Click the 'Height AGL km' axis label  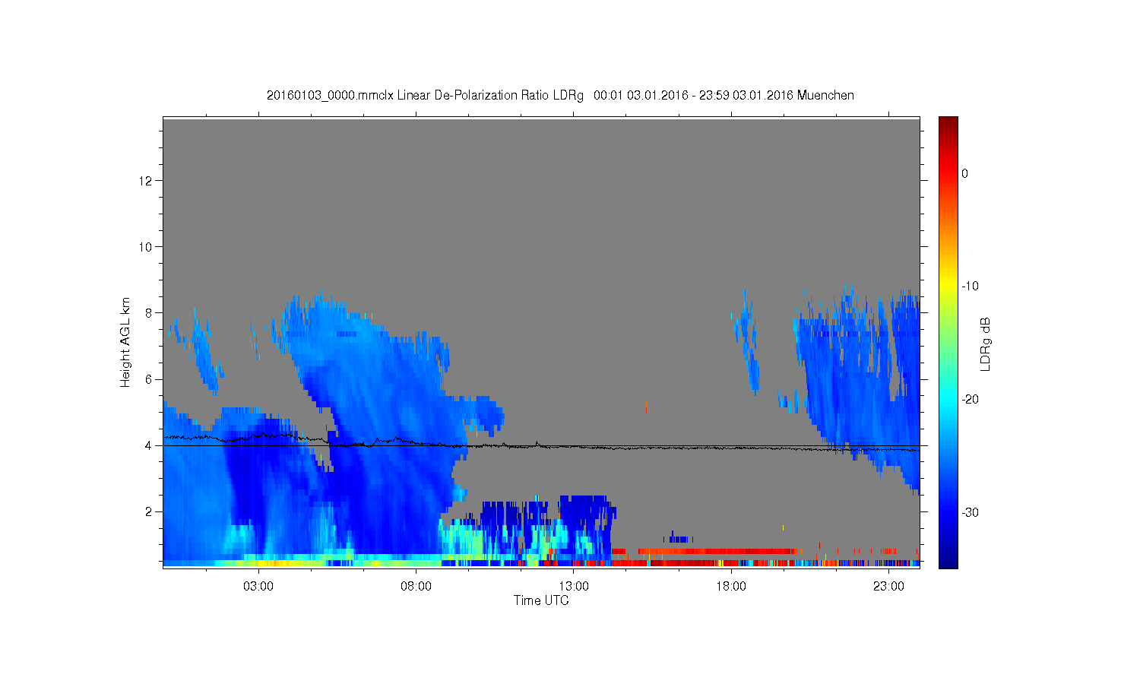(125, 342)
